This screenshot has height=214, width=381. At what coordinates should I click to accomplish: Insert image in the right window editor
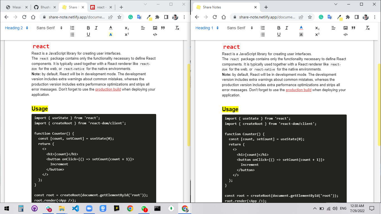pos(346,28)
